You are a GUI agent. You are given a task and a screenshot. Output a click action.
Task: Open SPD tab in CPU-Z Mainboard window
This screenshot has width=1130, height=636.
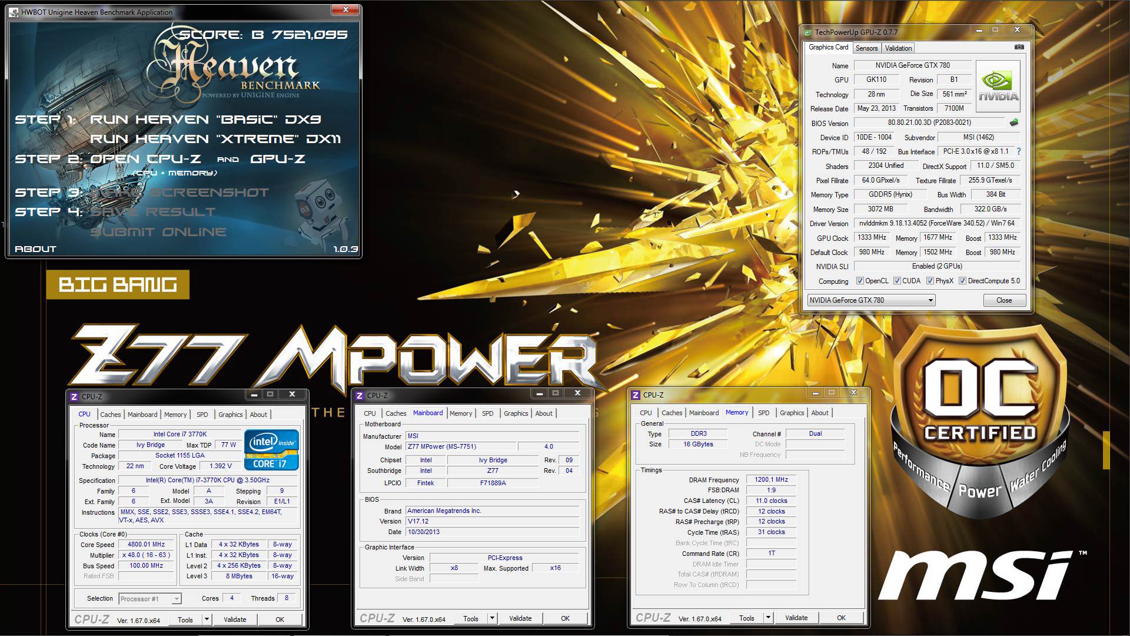pyautogui.click(x=488, y=413)
